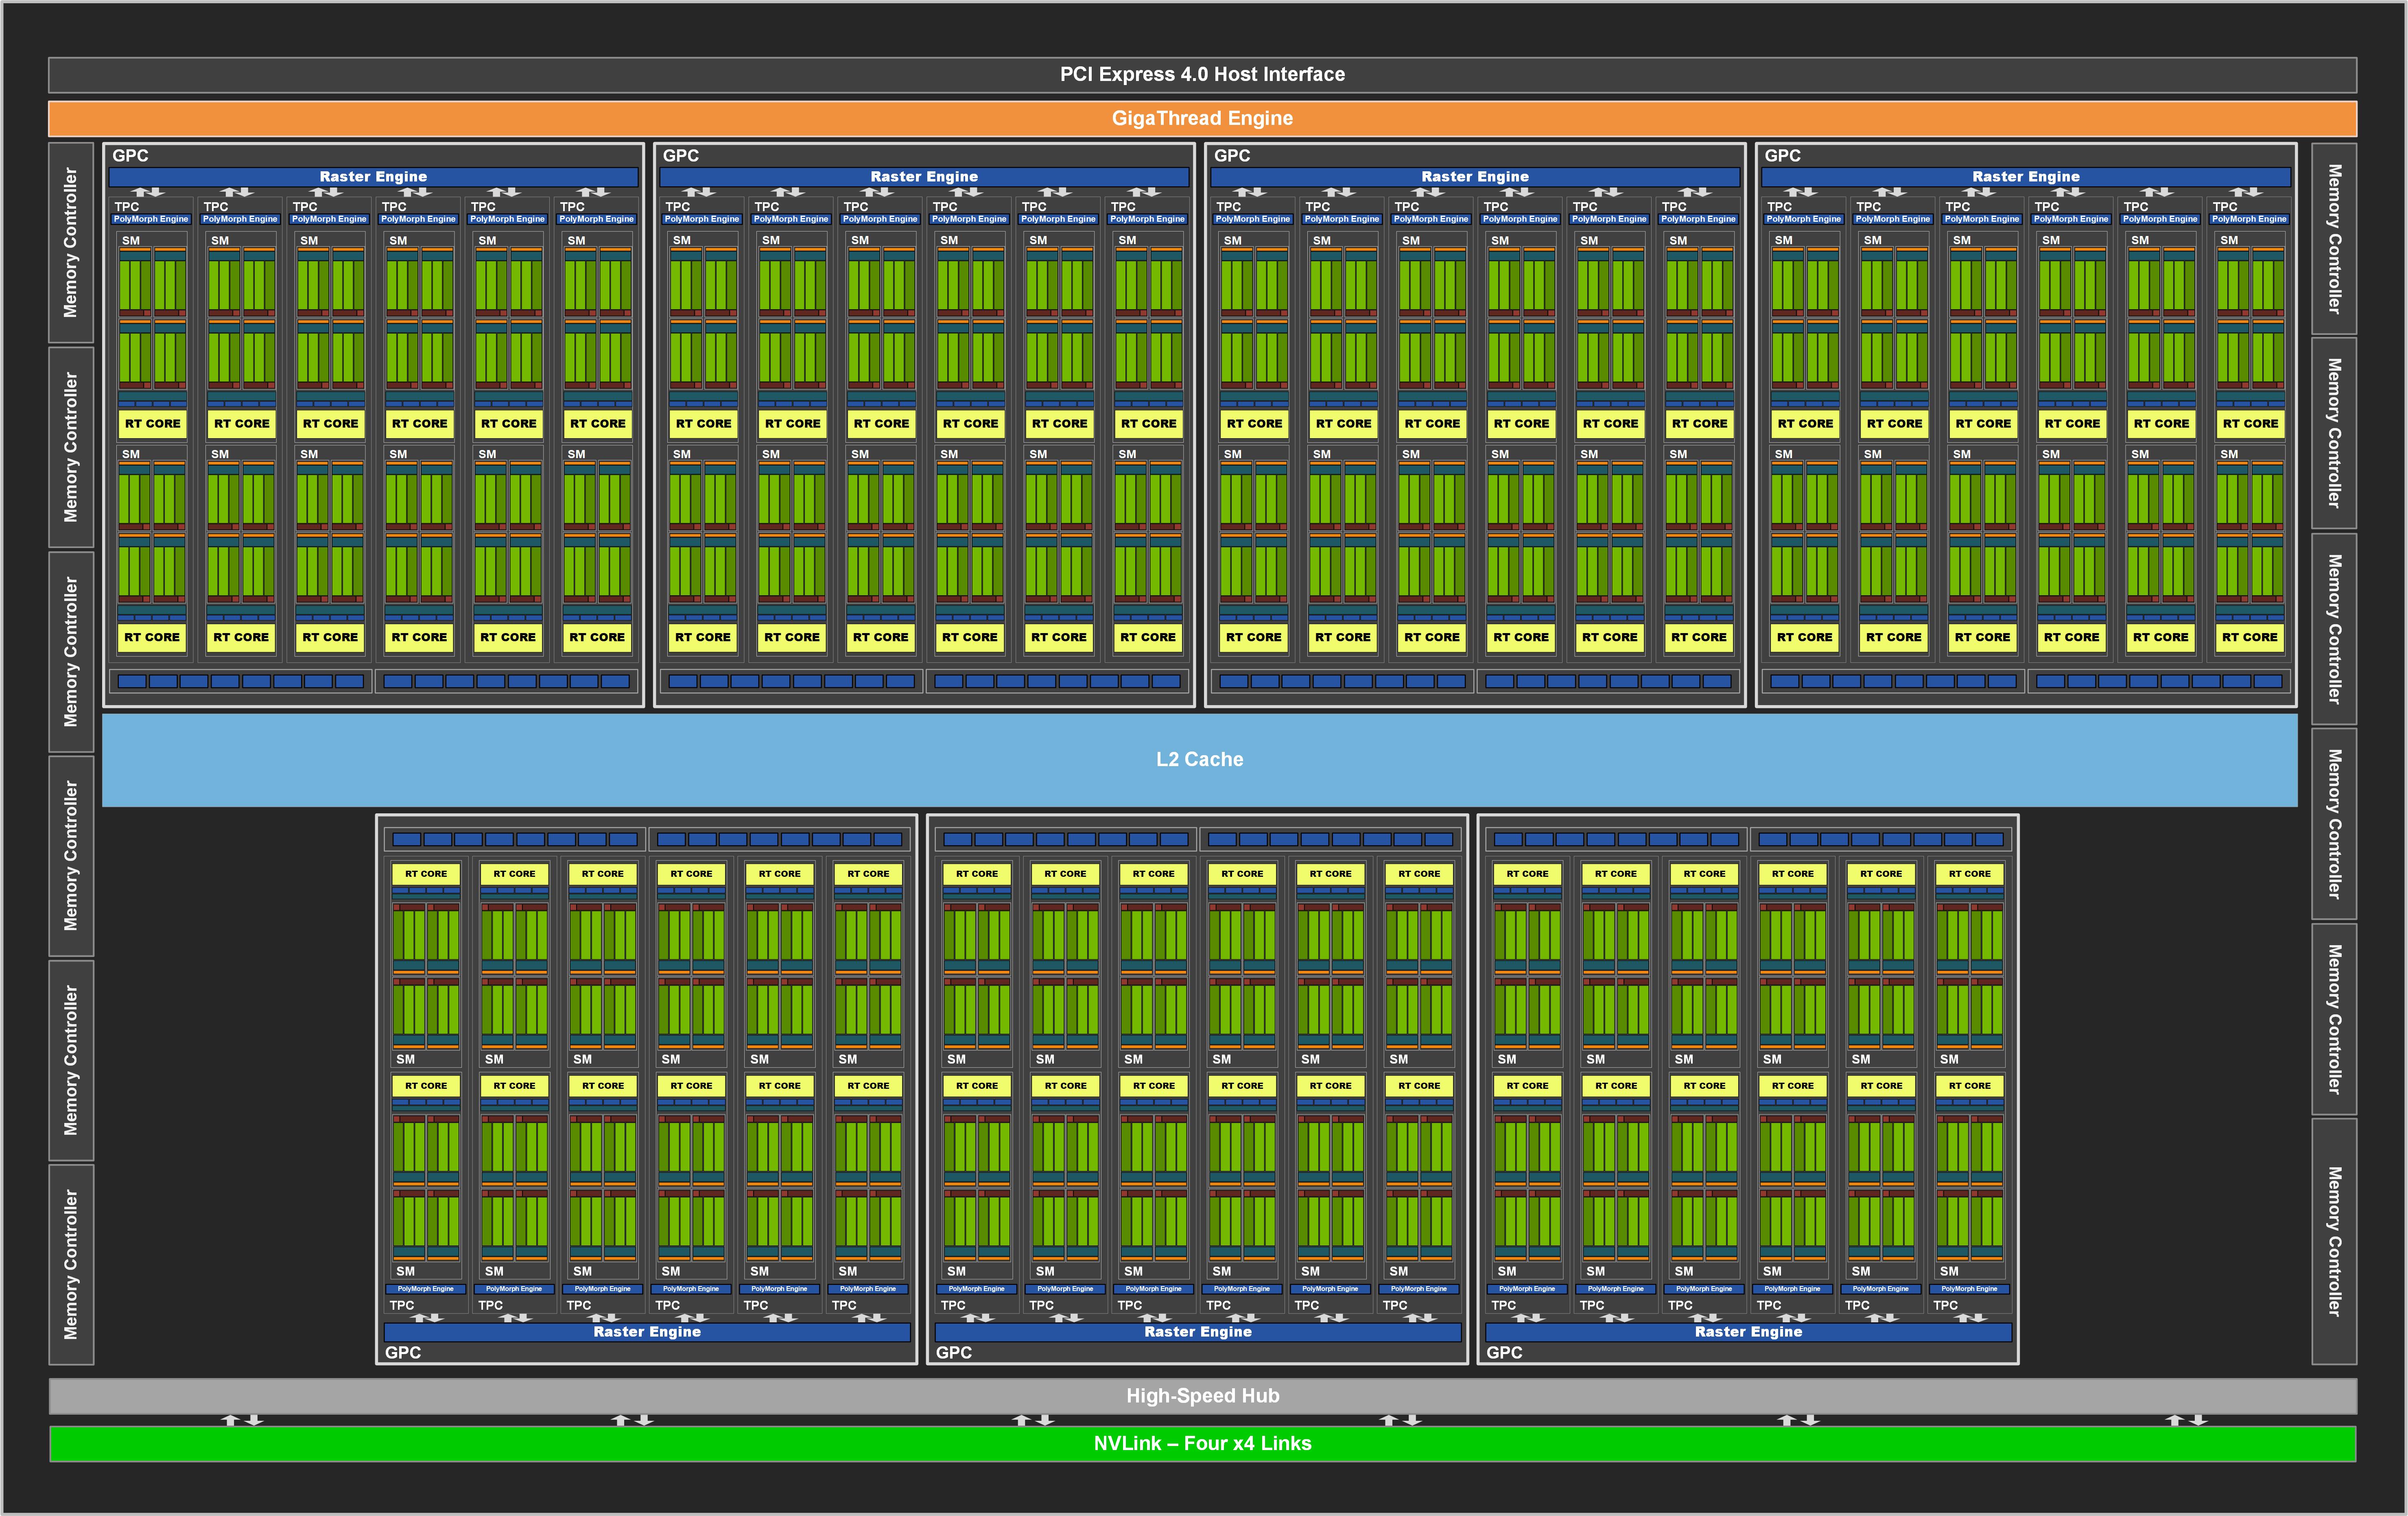This screenshot has height=1516, width=2408.
Task: Click the green NVLink Four x4 Links bar
Action: [x=1202, y=1443]
